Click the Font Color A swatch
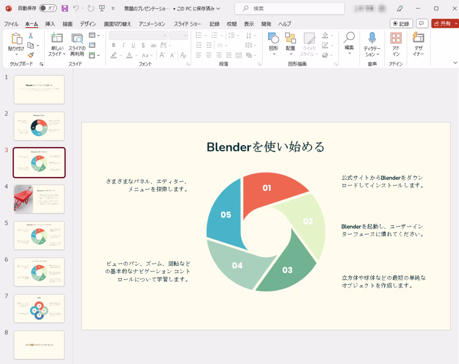Viewport: 459px width, 364px height. click(129, 55)
